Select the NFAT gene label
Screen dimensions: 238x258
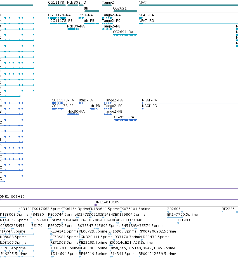(x=143, y=3)
